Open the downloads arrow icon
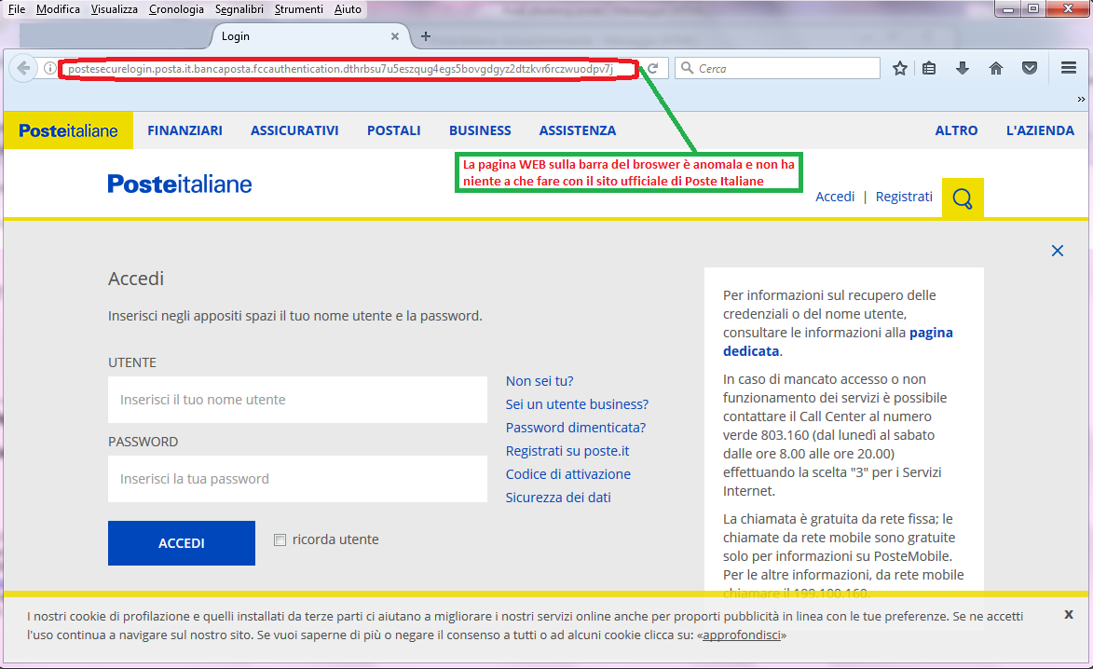This screenshot has width=1093, height=669. [x=963, y=68]
